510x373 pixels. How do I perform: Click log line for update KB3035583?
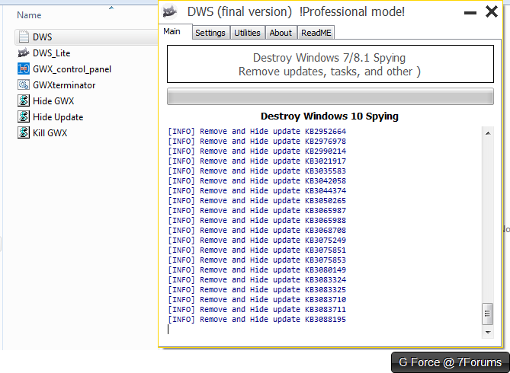(257, 171)
